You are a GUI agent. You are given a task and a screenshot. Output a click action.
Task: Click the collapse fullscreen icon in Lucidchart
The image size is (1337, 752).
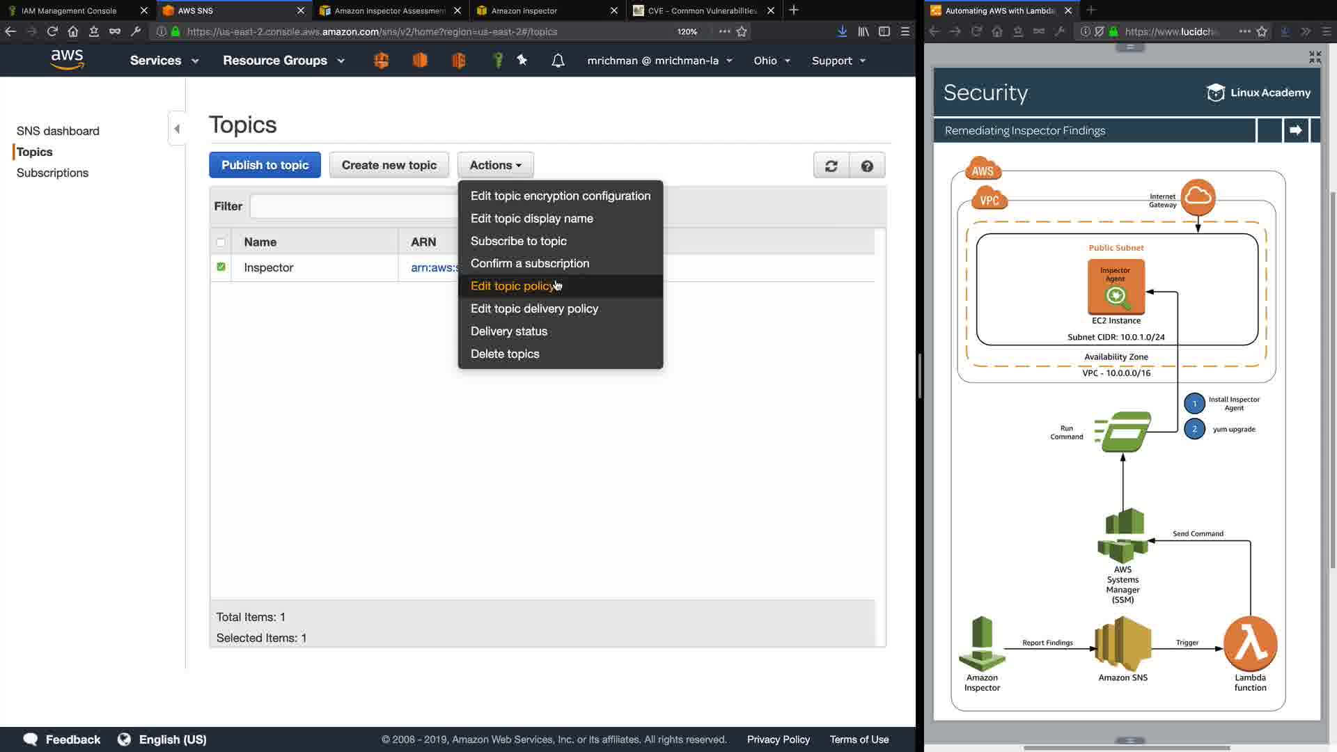pos(1315,57)
